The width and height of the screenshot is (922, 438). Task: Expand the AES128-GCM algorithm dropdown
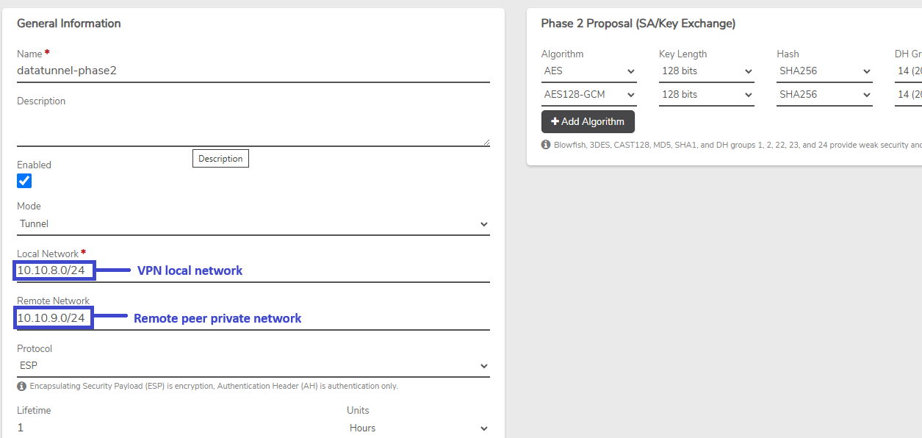pyautogui.click(x=589, y=95)
